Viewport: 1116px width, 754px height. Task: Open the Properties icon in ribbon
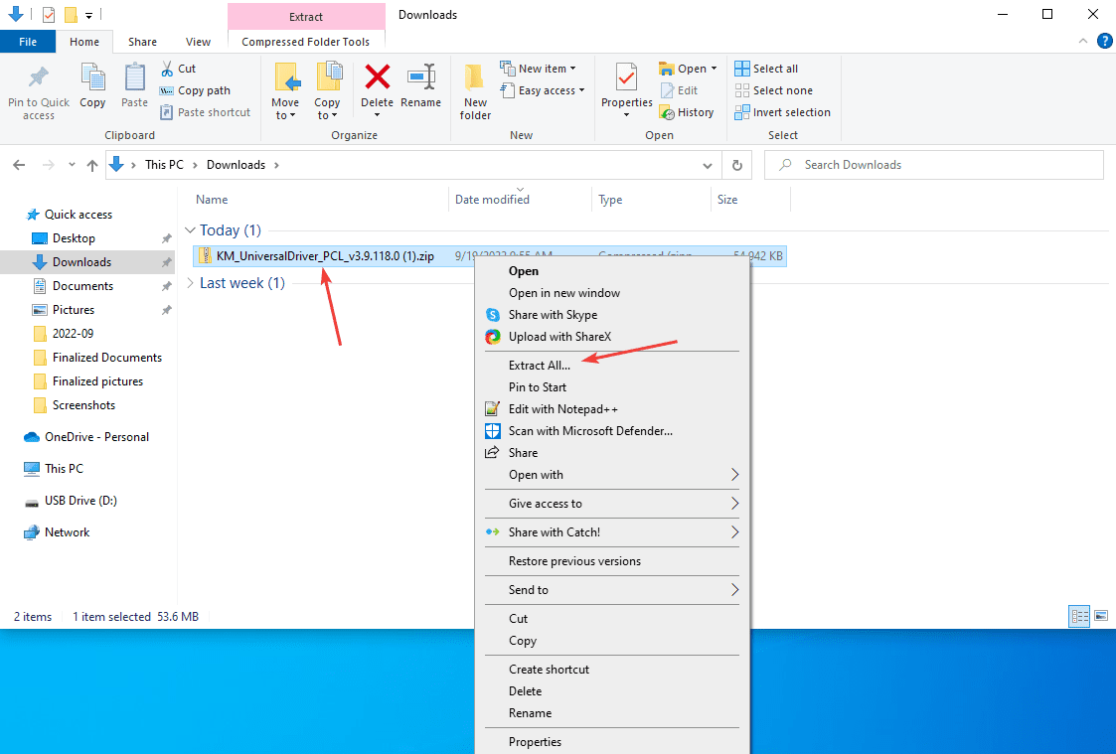click(626, 77)
